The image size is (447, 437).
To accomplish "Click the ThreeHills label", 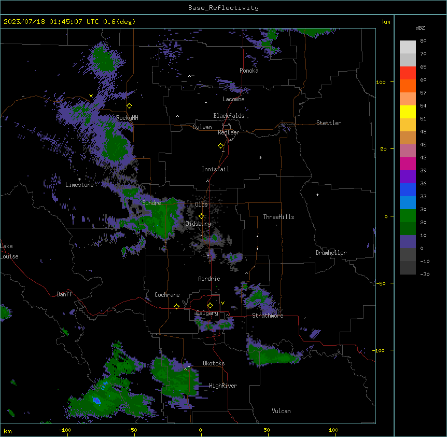I will click(278, 217).
